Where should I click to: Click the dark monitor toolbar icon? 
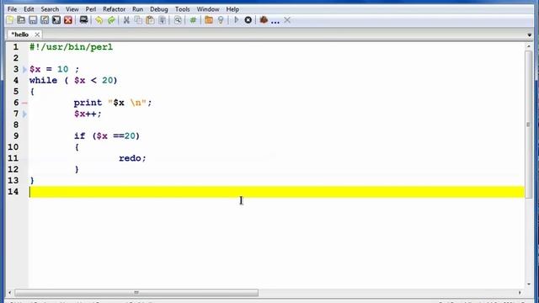[x=83, y=20]
